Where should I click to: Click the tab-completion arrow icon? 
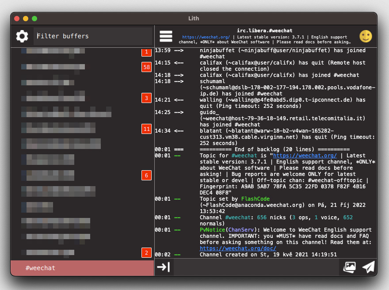click(164, 267)
